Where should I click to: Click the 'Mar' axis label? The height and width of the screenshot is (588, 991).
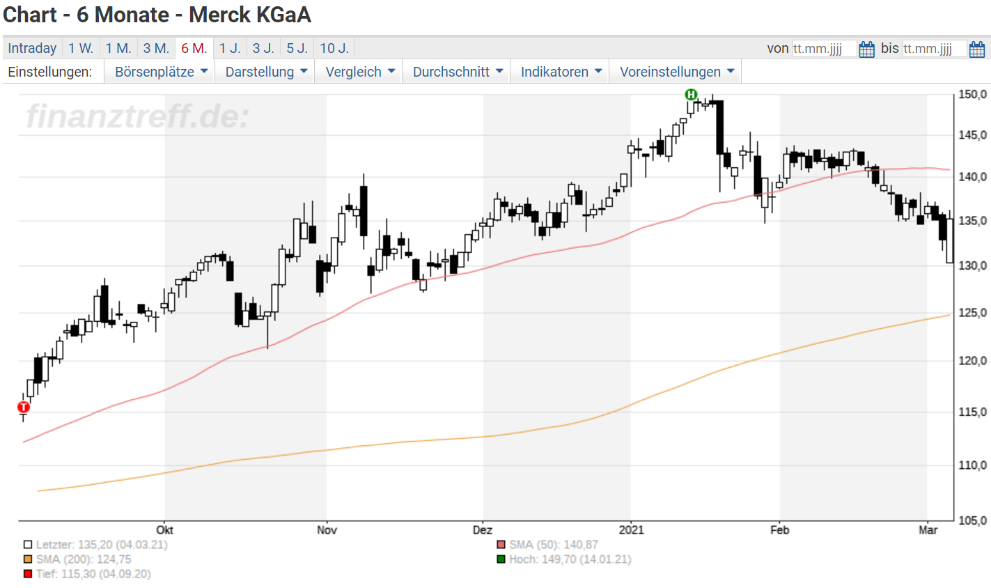pos(928,530)
